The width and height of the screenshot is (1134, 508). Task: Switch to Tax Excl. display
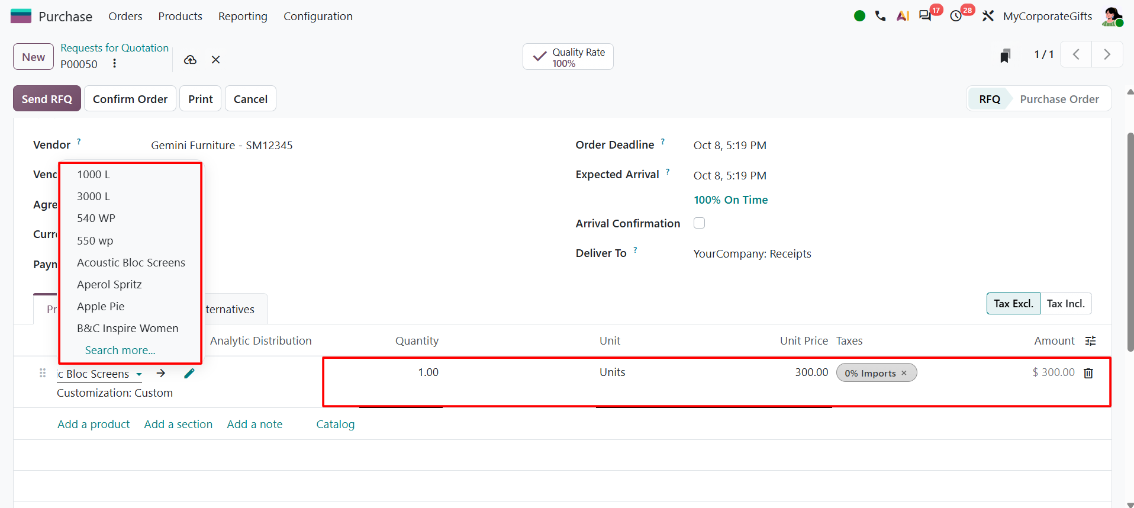[x=1013, y=304]
